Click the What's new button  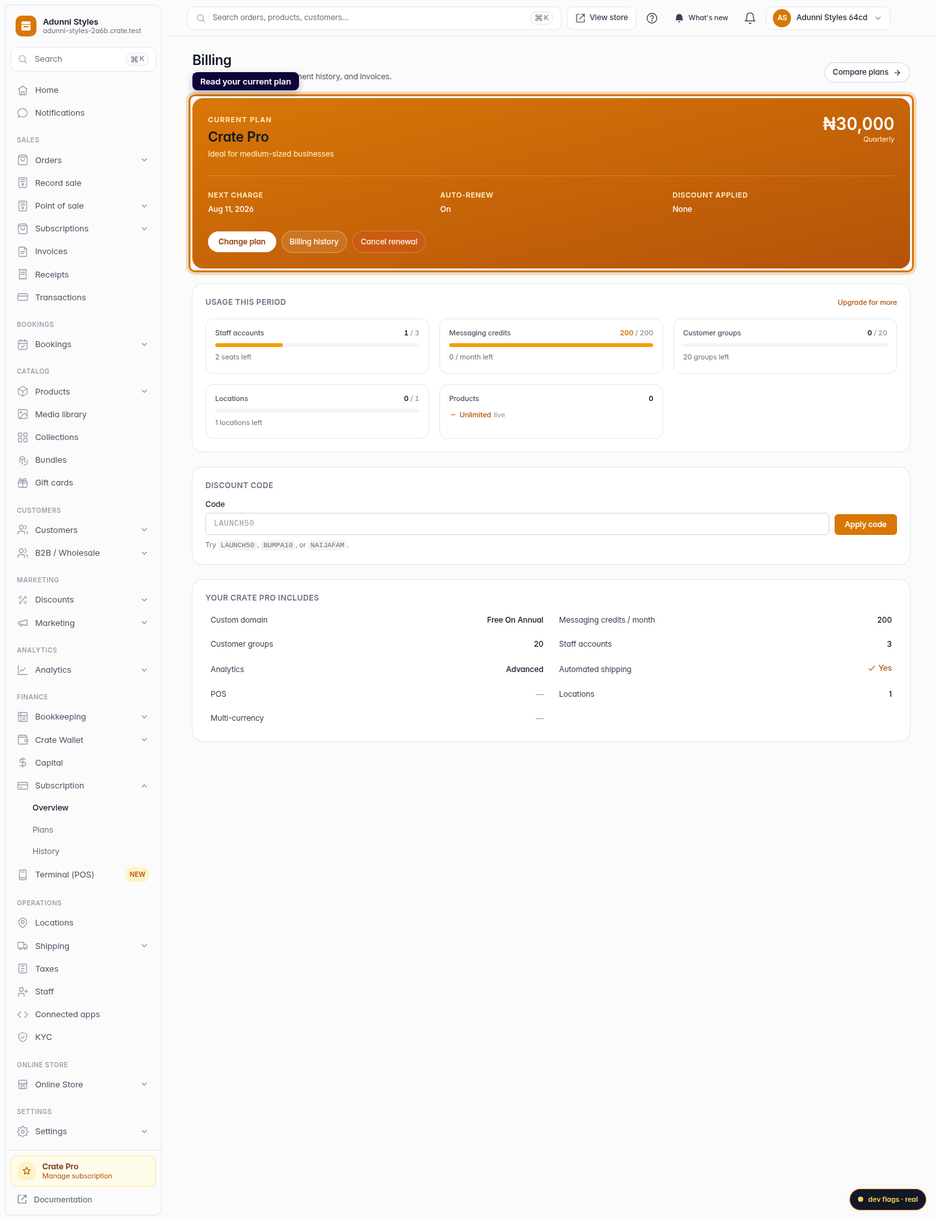(701, 18)
